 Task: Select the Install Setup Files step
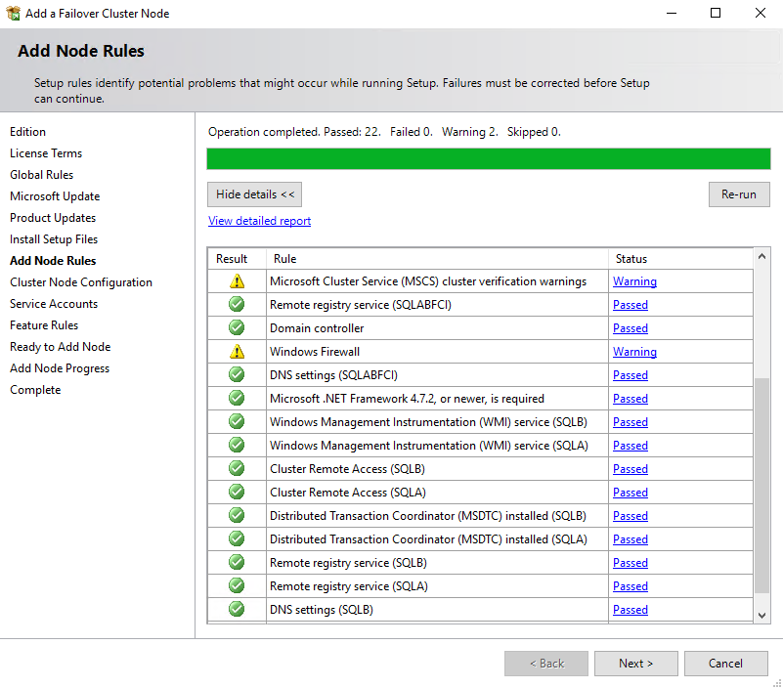(x=54, y=239)
